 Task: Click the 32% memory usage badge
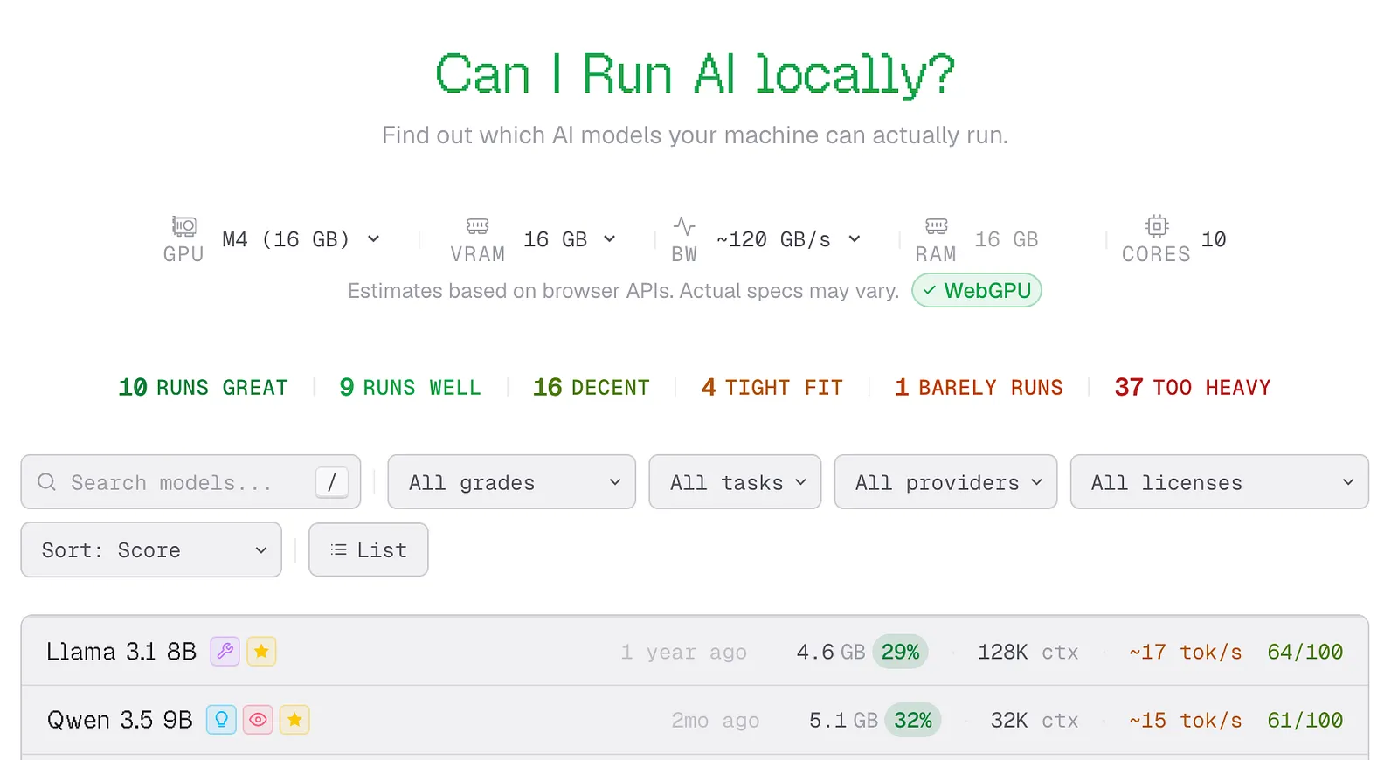(x=913, y=720)
